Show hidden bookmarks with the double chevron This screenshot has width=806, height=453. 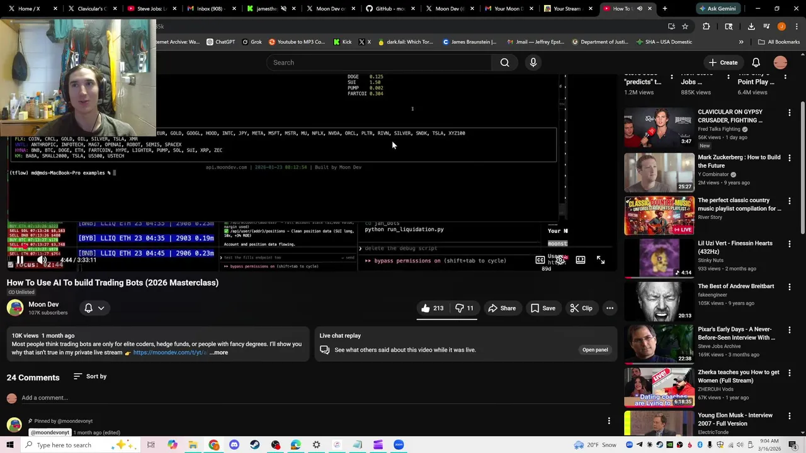741,42
